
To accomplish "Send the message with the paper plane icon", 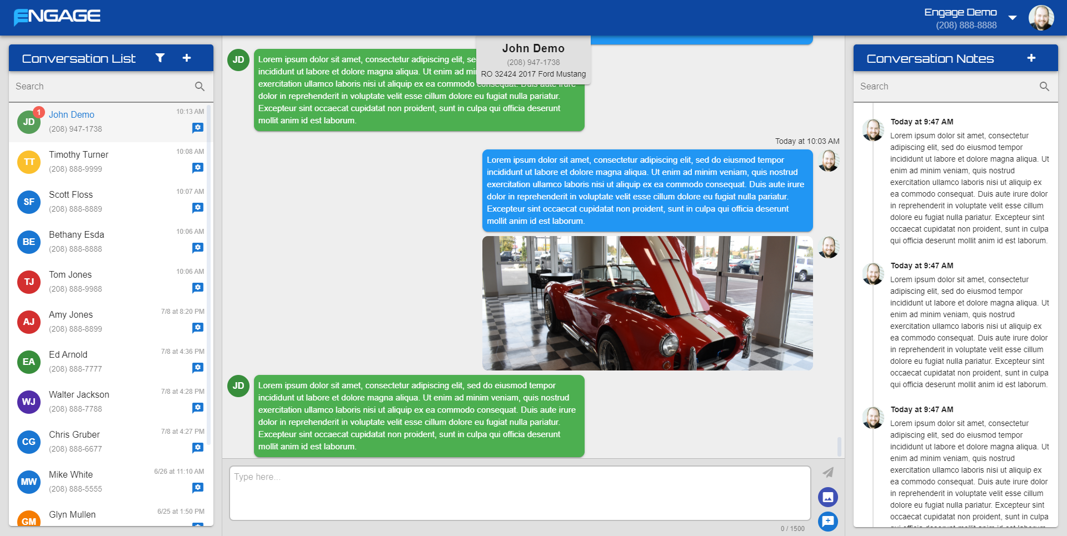I will tap(827, 472).
